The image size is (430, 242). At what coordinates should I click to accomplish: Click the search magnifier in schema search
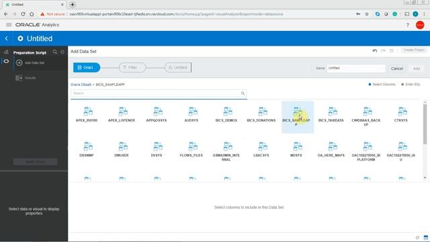coord(243,93)
